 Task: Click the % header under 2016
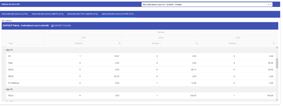point(179,43)
